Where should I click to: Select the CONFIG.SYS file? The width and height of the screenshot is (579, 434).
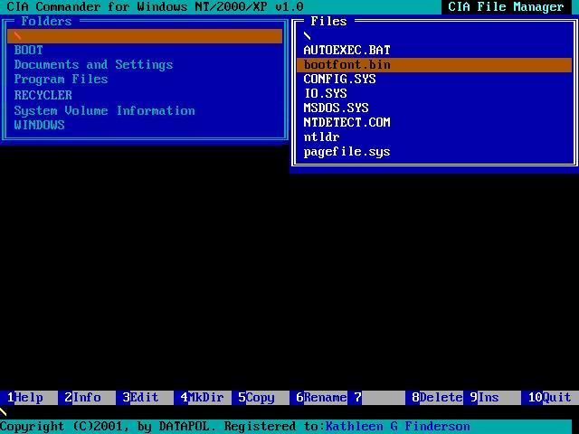339,79
